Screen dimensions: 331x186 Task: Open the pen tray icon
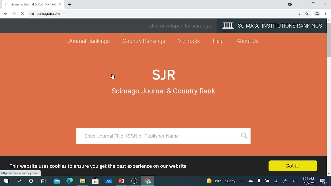[x=285, y=181]
